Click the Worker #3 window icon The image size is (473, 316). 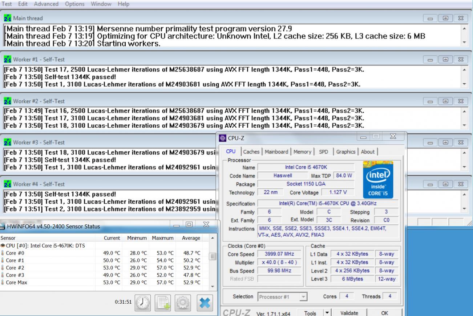click(x=7, y=142)
